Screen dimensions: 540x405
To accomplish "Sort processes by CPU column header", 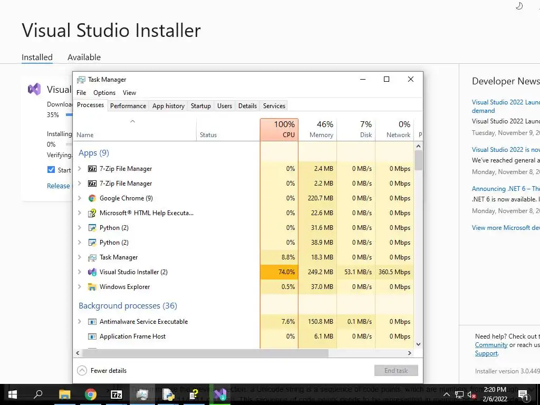I will pos(279,130).
